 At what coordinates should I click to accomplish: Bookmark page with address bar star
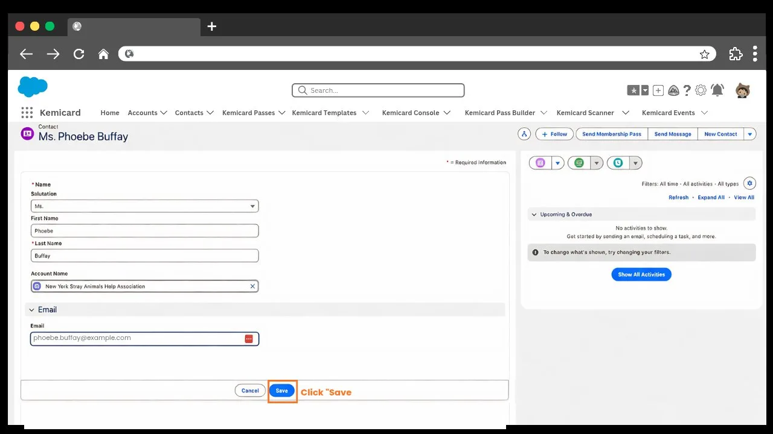(x=704, y=54)
